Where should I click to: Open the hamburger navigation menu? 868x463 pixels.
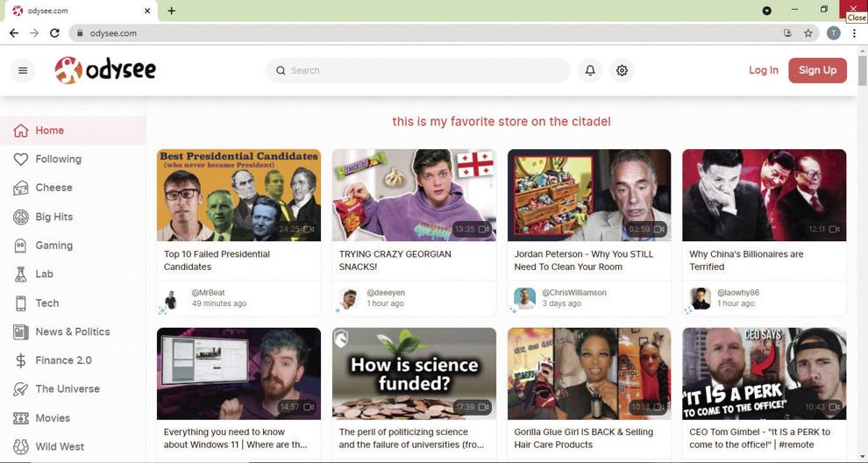point(23,70)
